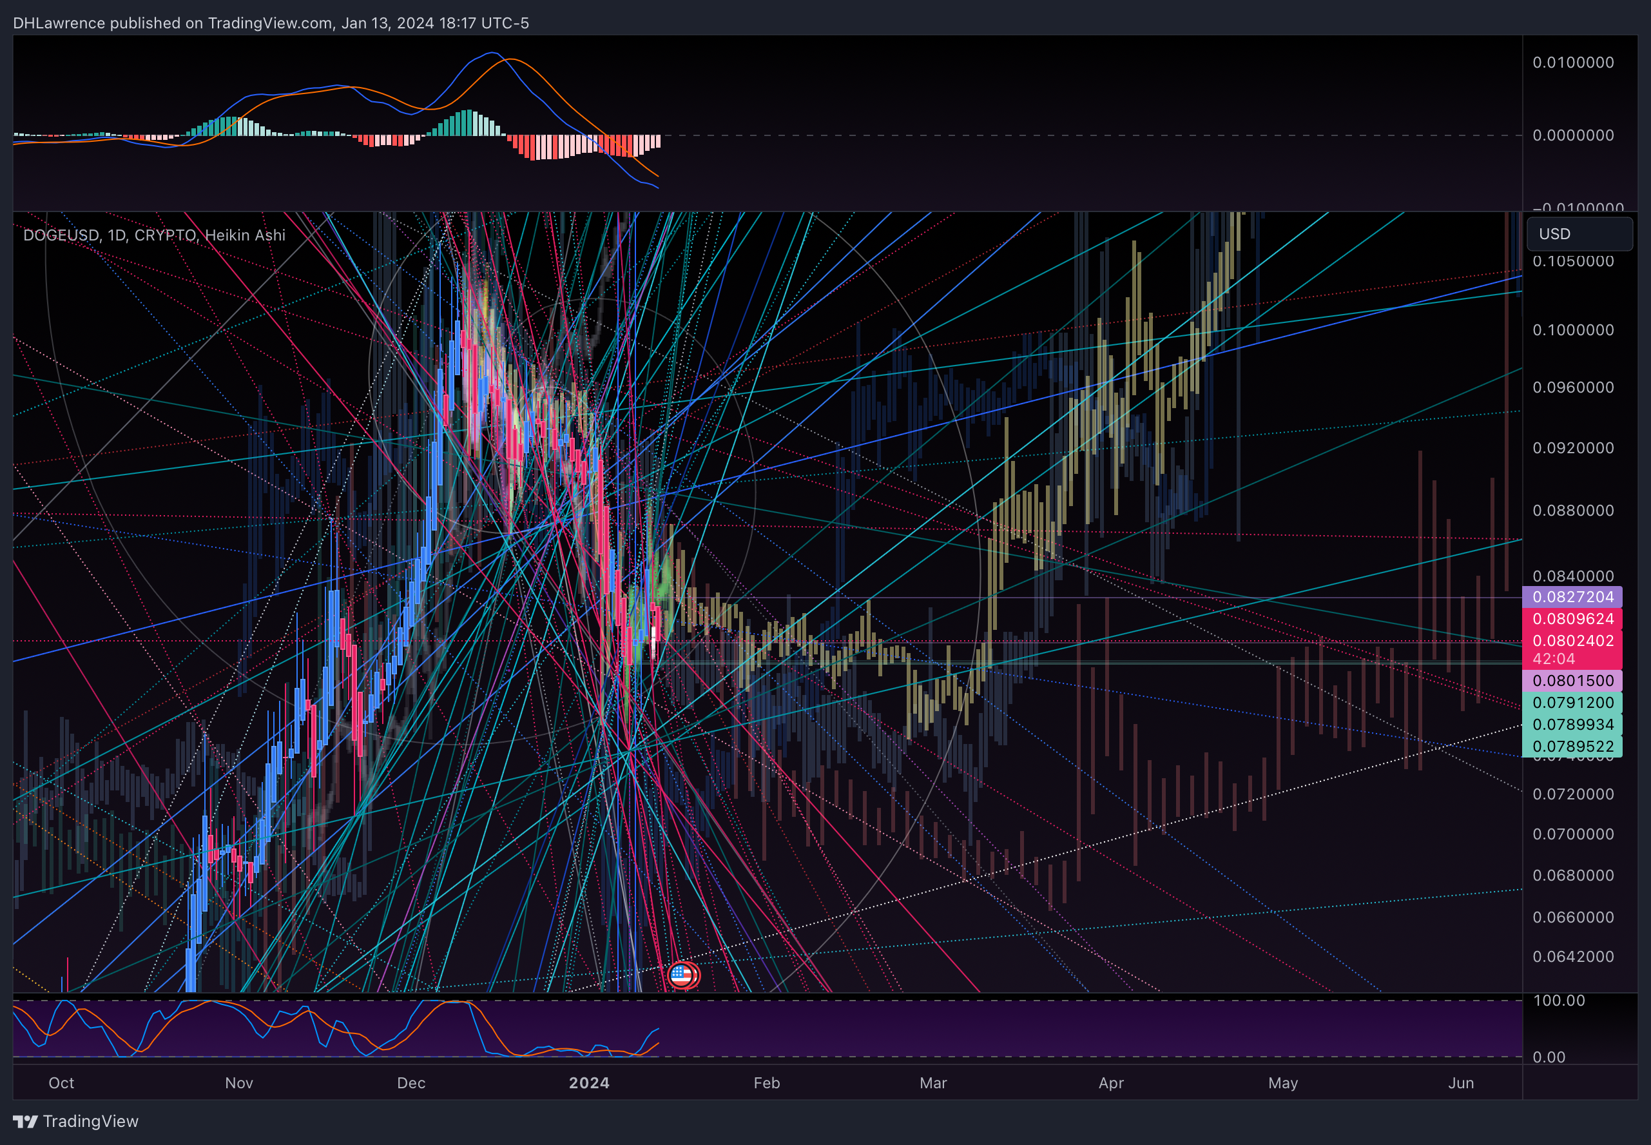Click the 0.0642000 price axis tick
The width and height of the screenshot is (1651, 1145).
click(1573, 957)
